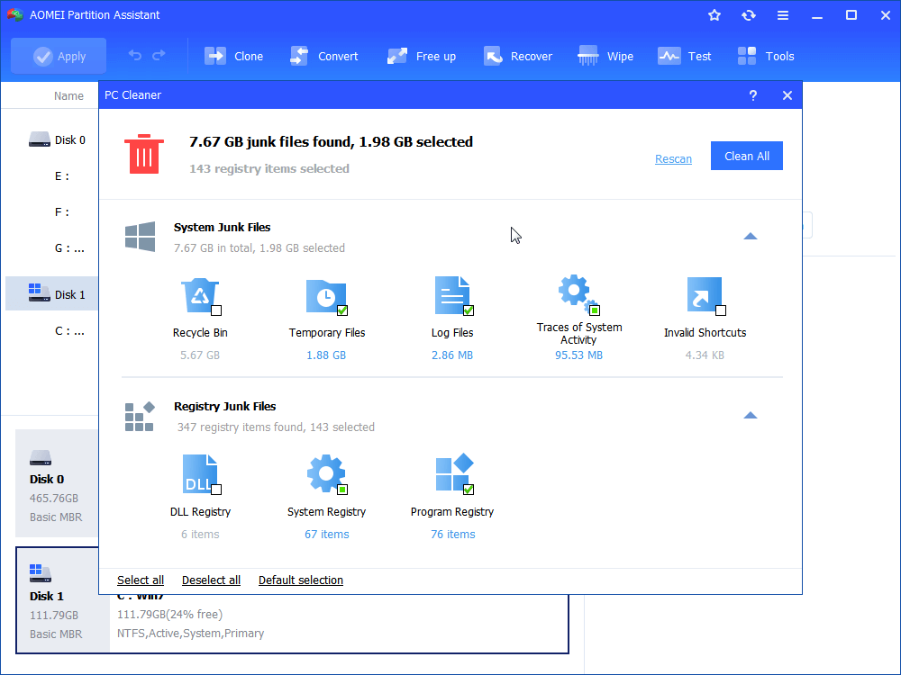This screenshot has height=675, width=901.
Task: Open the Tools menu
Action: tap(765, 55)
